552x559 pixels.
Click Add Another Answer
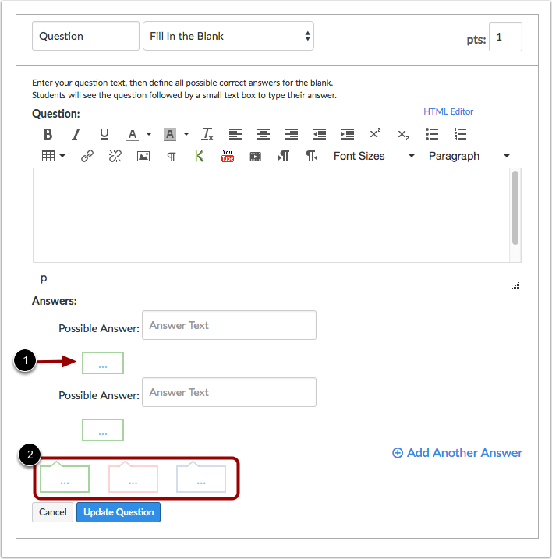point(457,453)
